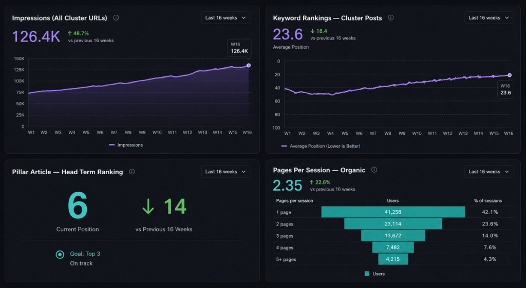Click the 23.6% sessions cell

click(490, 224)
